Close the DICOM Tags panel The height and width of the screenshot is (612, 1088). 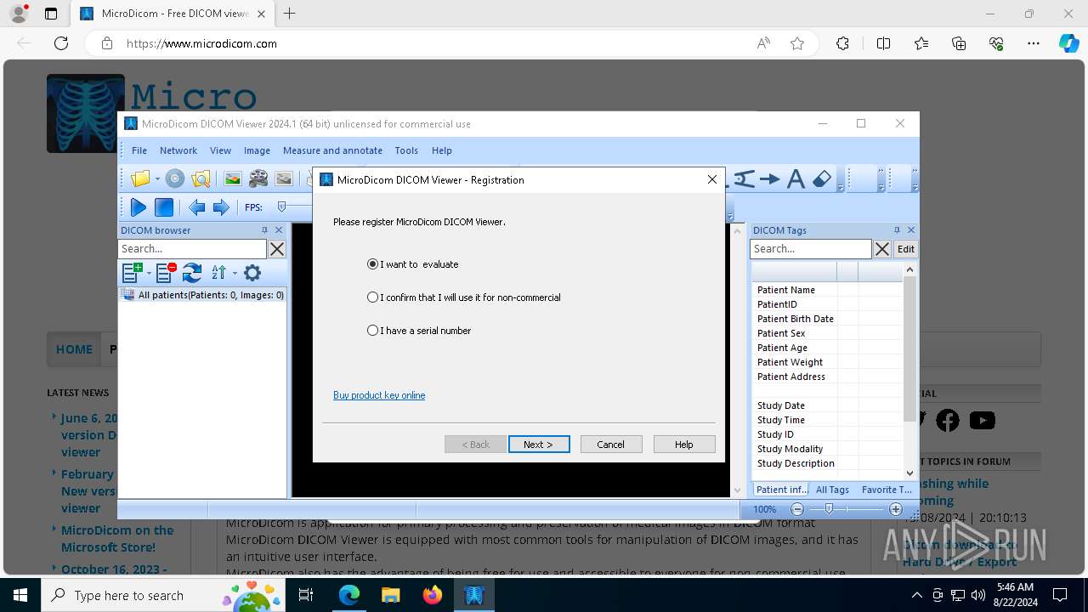(x=911, y=230)
